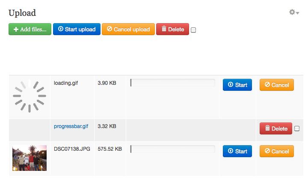Screen dimensions: 308x179
Task: Click loading.gif progress bar
Action: pyautogui.click(x=173, y=83)
